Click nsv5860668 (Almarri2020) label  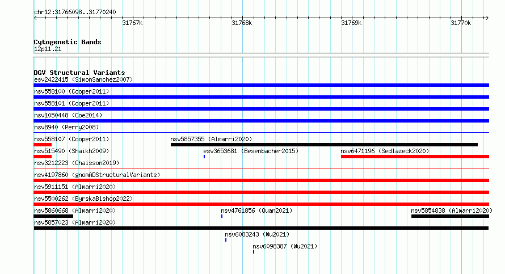coord(75,210)
